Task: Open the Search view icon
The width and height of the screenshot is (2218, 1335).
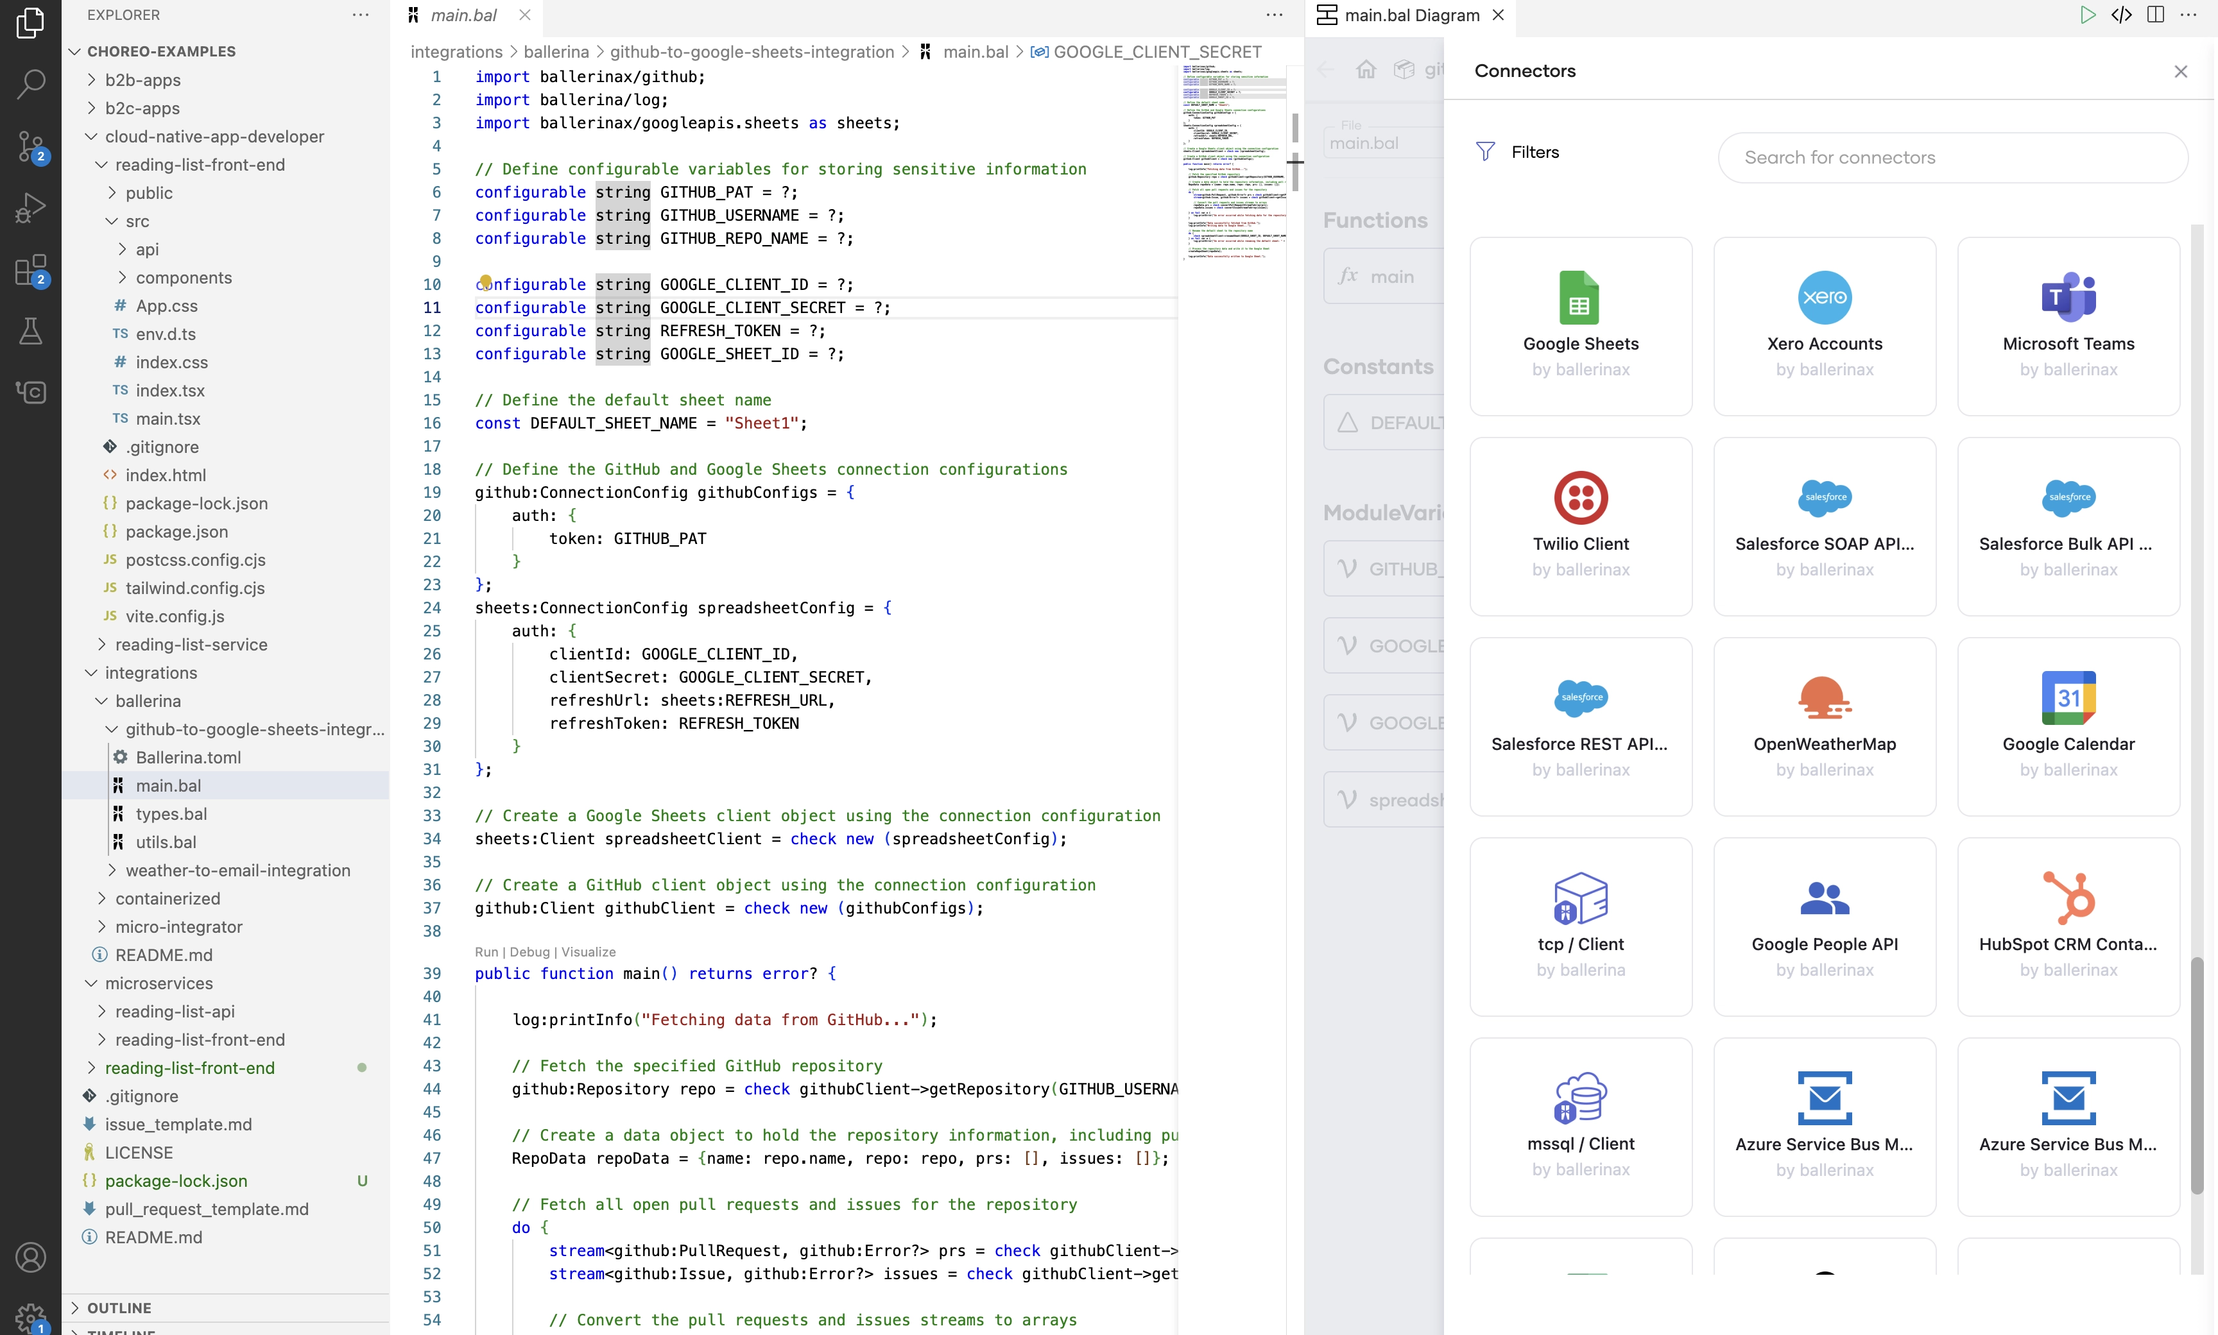Action: pos(31,83)
